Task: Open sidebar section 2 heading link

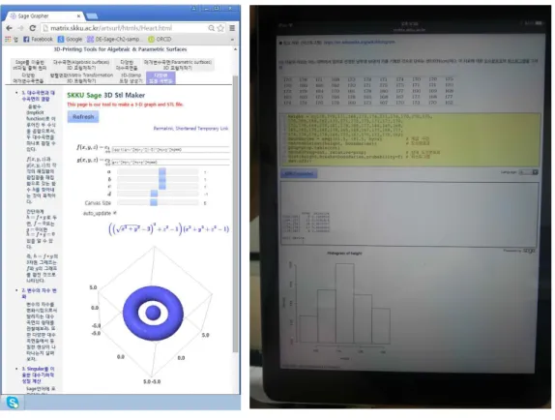Action: point(39,293)
